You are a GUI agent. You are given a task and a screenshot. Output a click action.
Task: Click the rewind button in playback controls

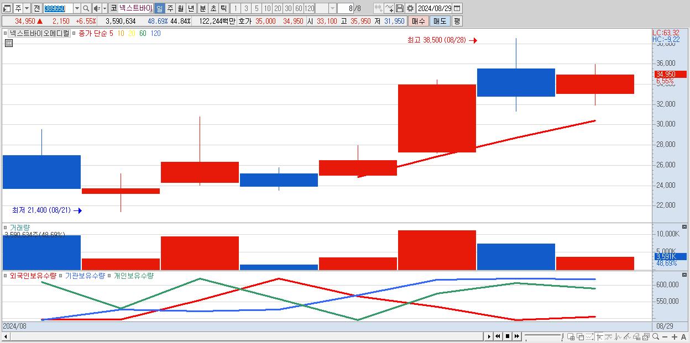(x=498, y=336)
